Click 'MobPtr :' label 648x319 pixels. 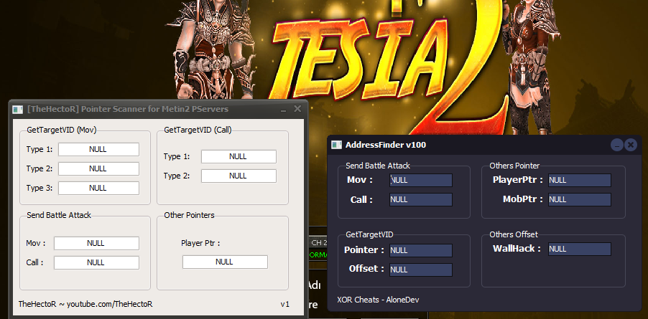(x=523, y=199)
